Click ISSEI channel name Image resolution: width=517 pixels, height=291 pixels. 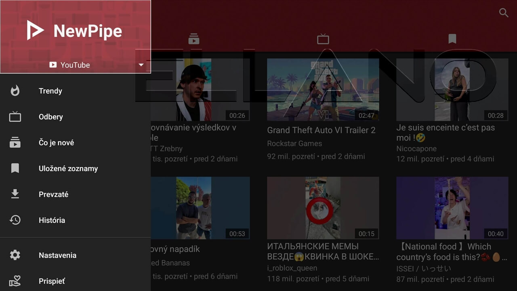pyautogui.click(x=424, y=268)
